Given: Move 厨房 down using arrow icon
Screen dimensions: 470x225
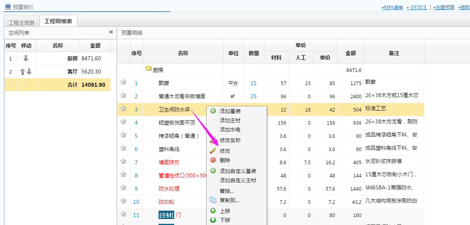Looking at the screenshot, I should (26, 58).
